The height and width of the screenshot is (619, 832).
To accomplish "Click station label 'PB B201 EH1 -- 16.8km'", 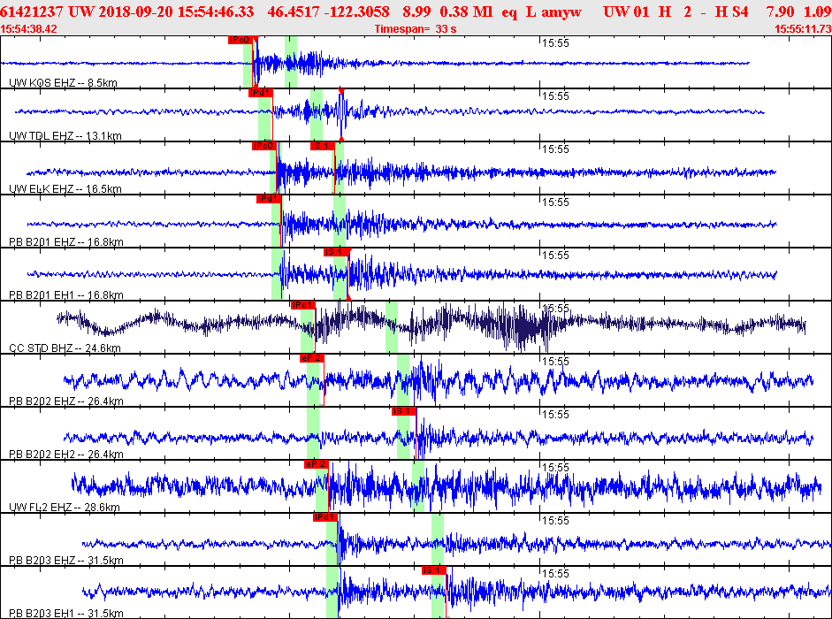I will click(x=66, y=295).
